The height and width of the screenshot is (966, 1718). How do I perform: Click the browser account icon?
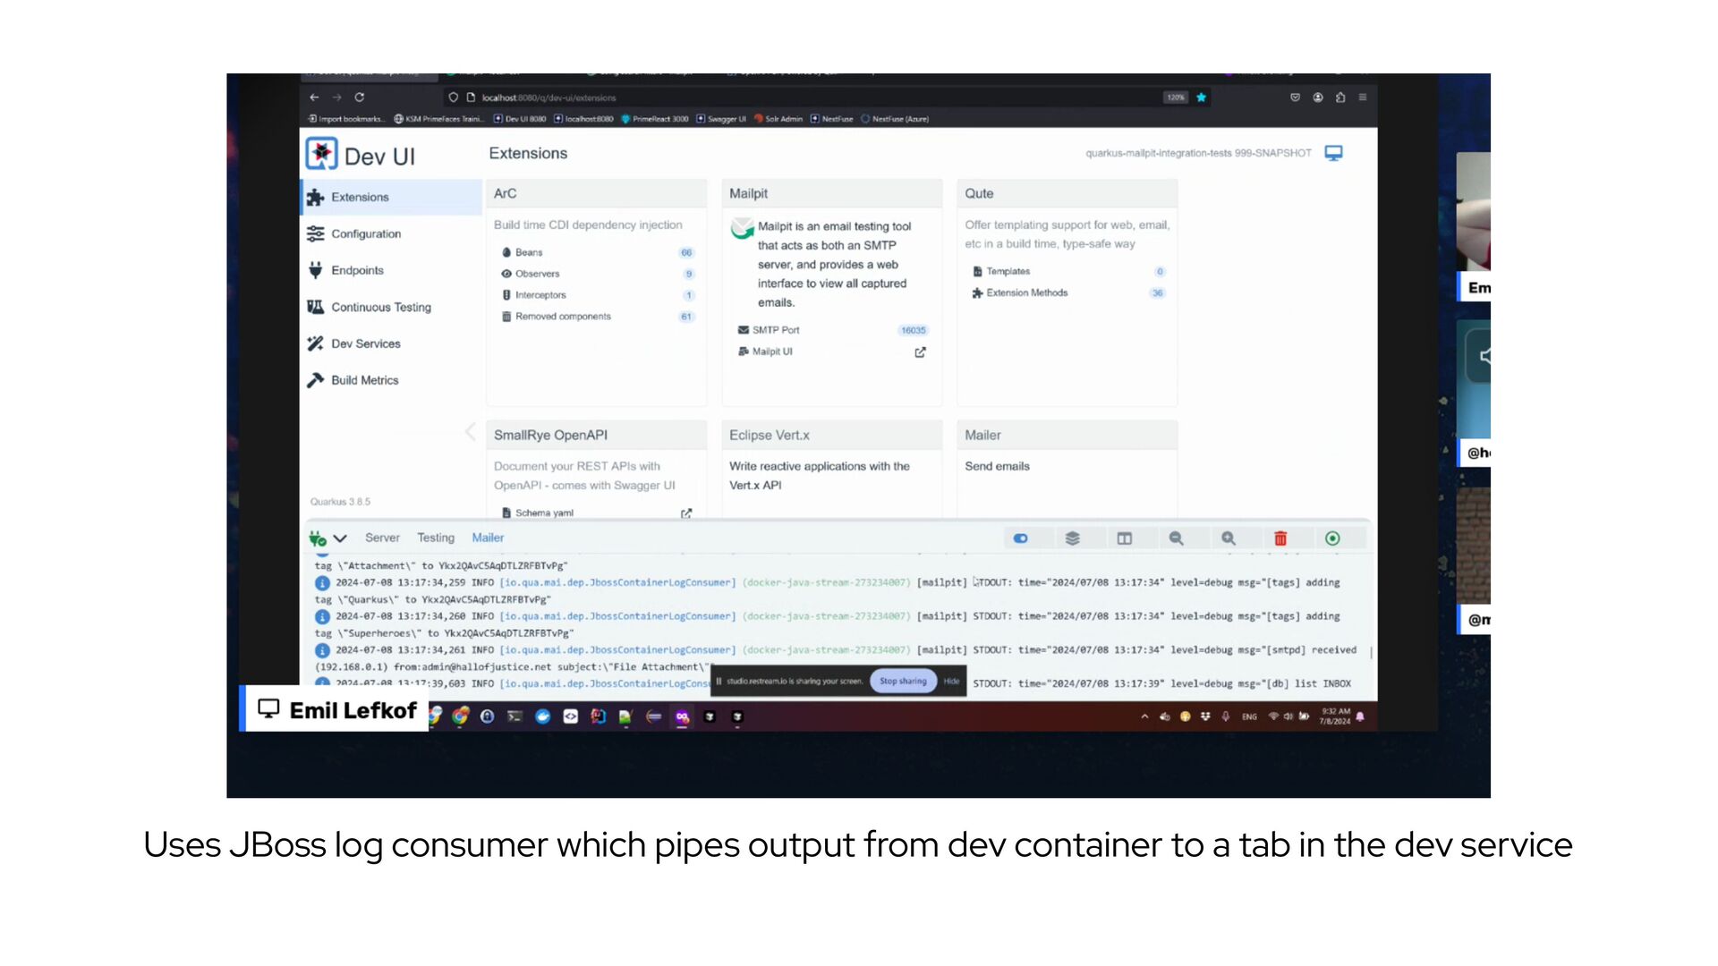click(1318, 97)
